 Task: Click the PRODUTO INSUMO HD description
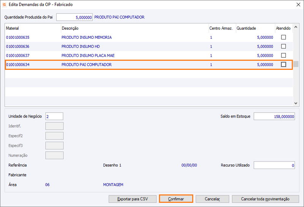coord(81,46)
